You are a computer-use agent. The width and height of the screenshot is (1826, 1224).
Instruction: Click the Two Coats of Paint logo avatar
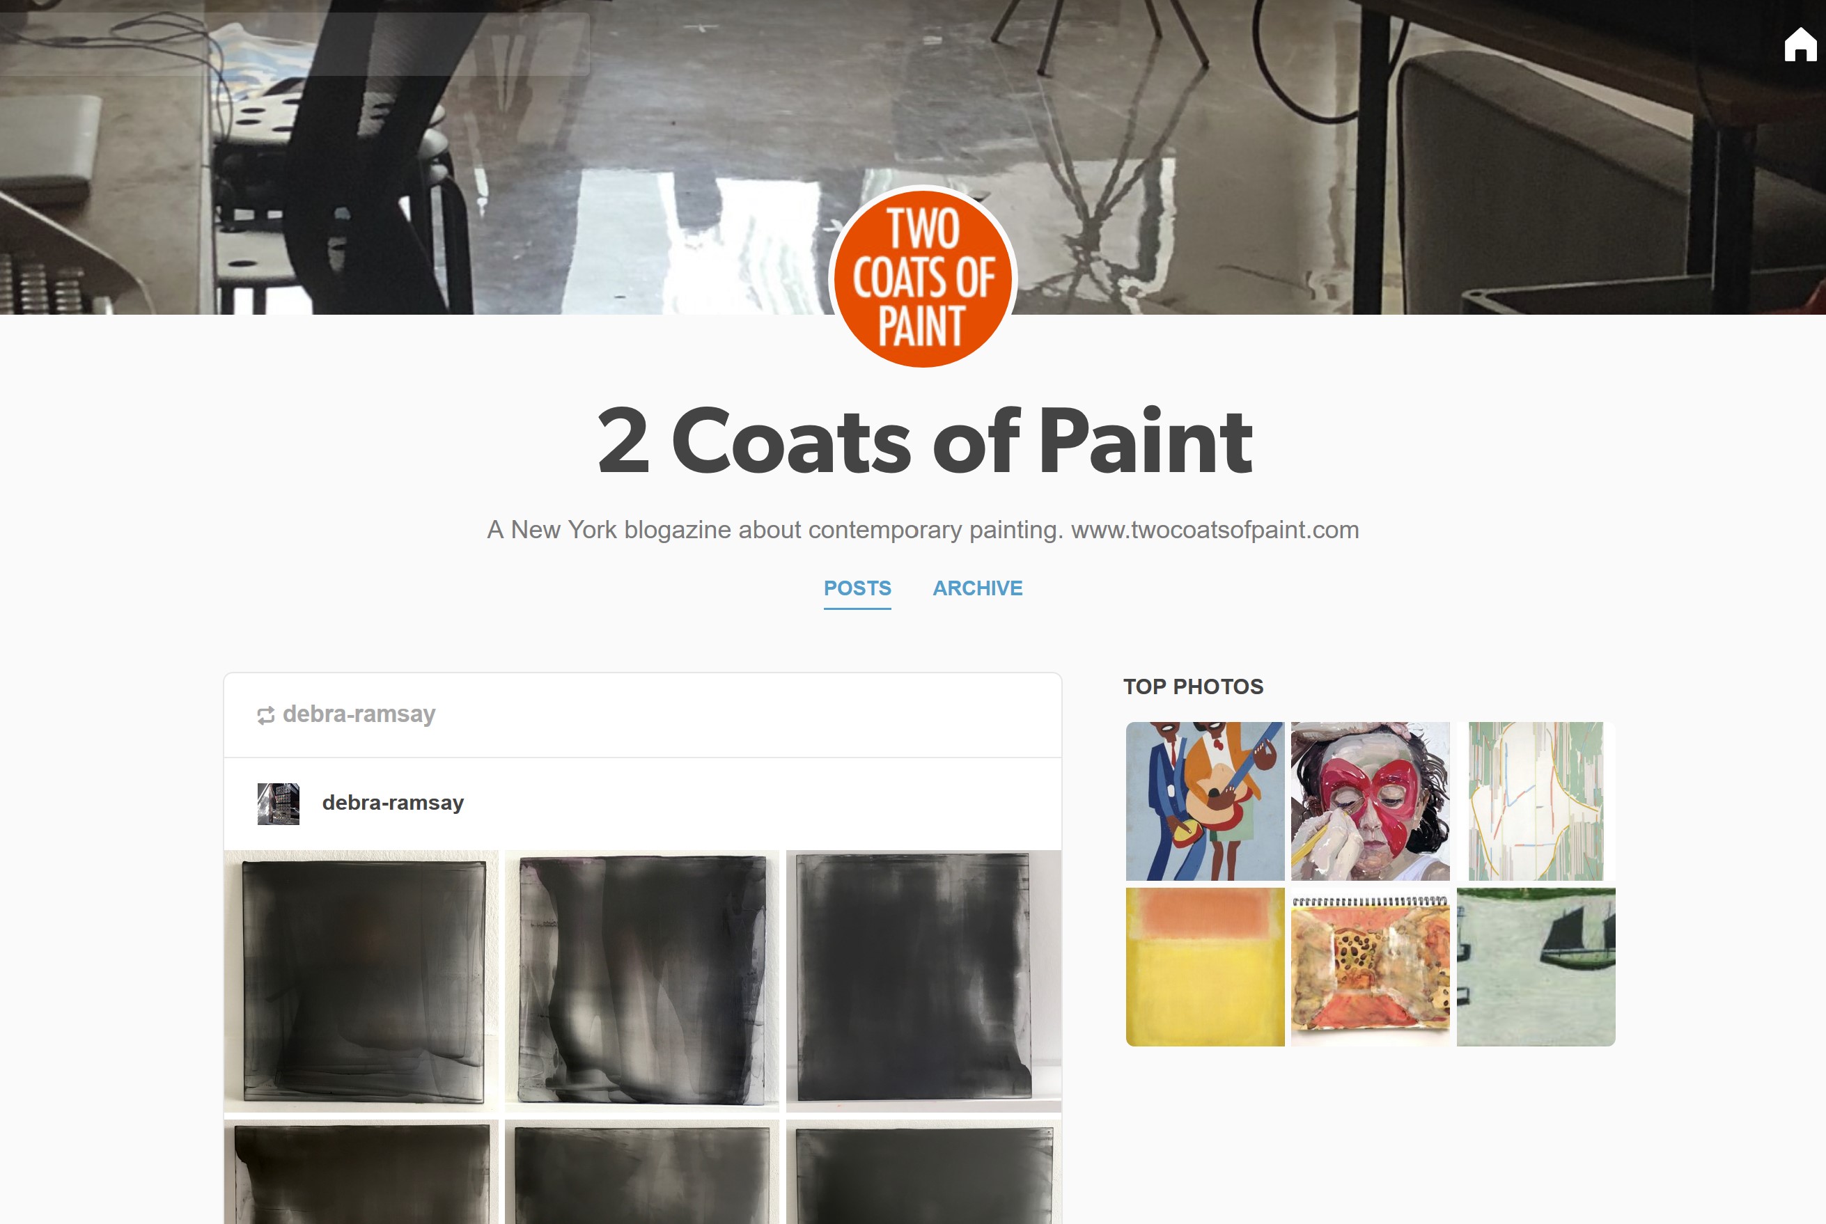click(923, 278)
